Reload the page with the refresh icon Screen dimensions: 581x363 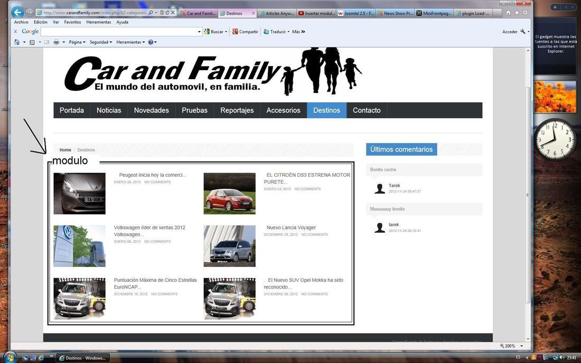167,13
